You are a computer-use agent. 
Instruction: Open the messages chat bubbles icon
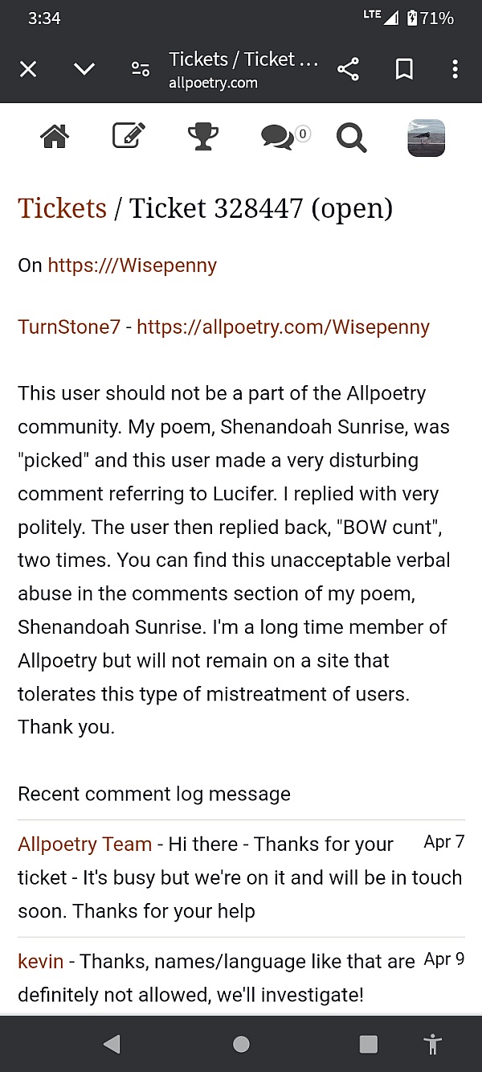click(278, 138)
